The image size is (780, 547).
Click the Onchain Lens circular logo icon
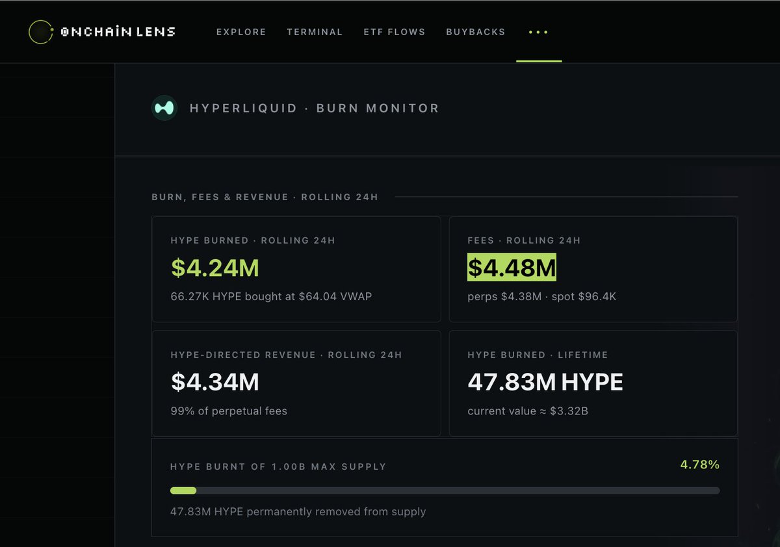pyautogui.click(x=40, y=32)
